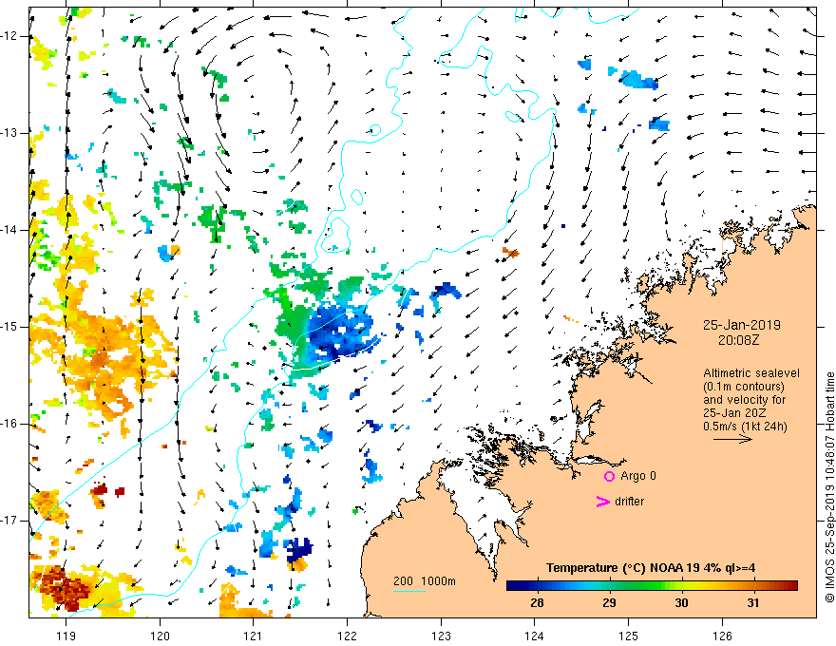This screenshot has height=646, width=836.
Task: Click the magenta drifter arrow marker
Action: click(602, 502)
